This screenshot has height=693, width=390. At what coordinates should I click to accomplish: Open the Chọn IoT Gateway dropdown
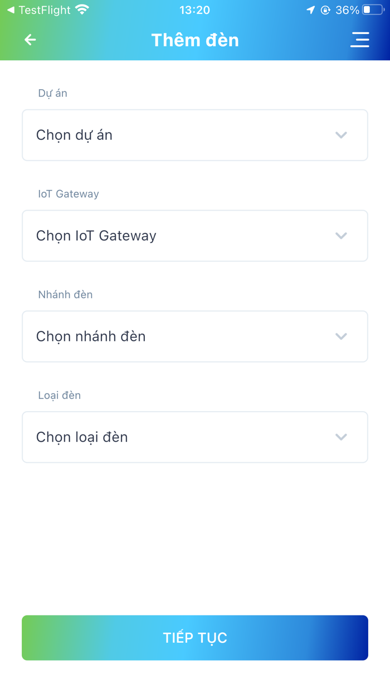[195, 236]
